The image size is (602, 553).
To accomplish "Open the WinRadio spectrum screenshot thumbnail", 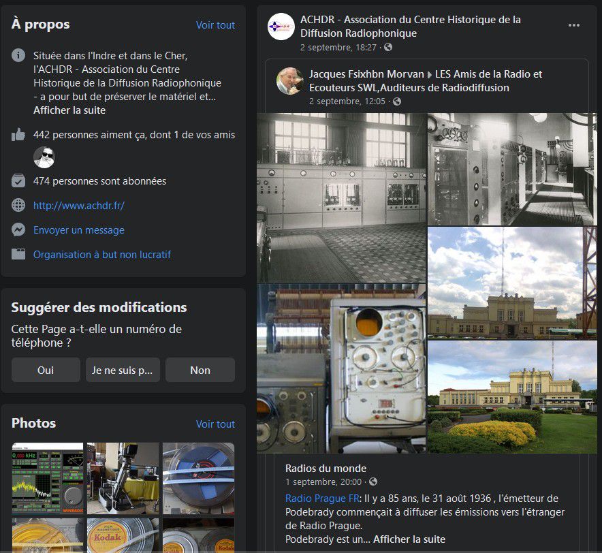I will pos(48,478).
